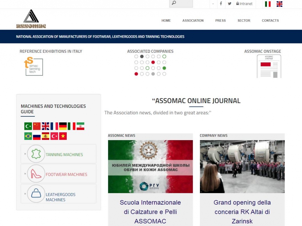
Task: Expand arrow beside Tanning Machines
Action: click(x=25, y=154)
